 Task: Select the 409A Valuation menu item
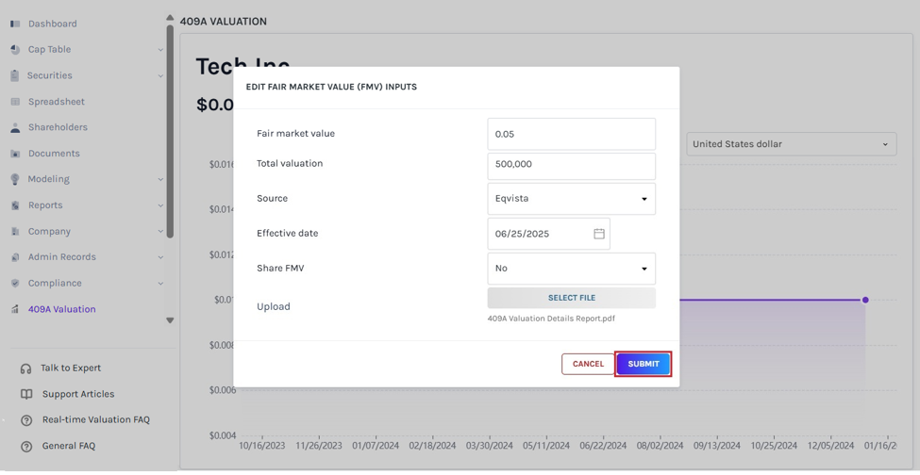(x=61, y=309)
